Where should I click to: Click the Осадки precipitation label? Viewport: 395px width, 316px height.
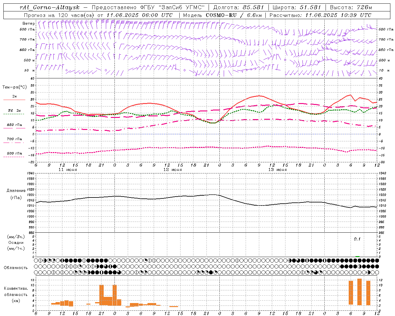click(16, 243)
